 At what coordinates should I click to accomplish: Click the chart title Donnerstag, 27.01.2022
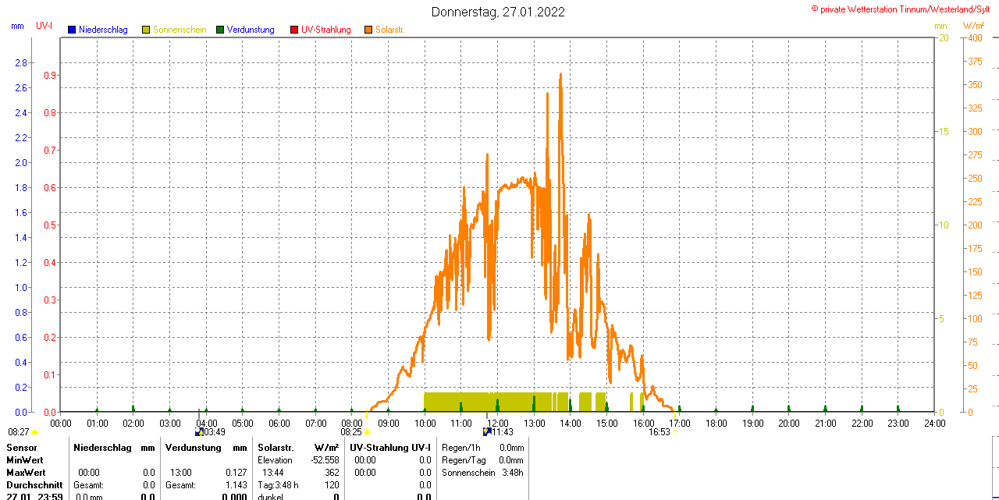point(499,12)
